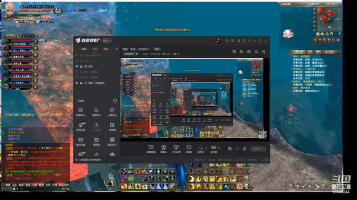Viewport: 357px width, 200px height.
Task: Switch to the 场景2 scene tab
Action: point(95,49)
